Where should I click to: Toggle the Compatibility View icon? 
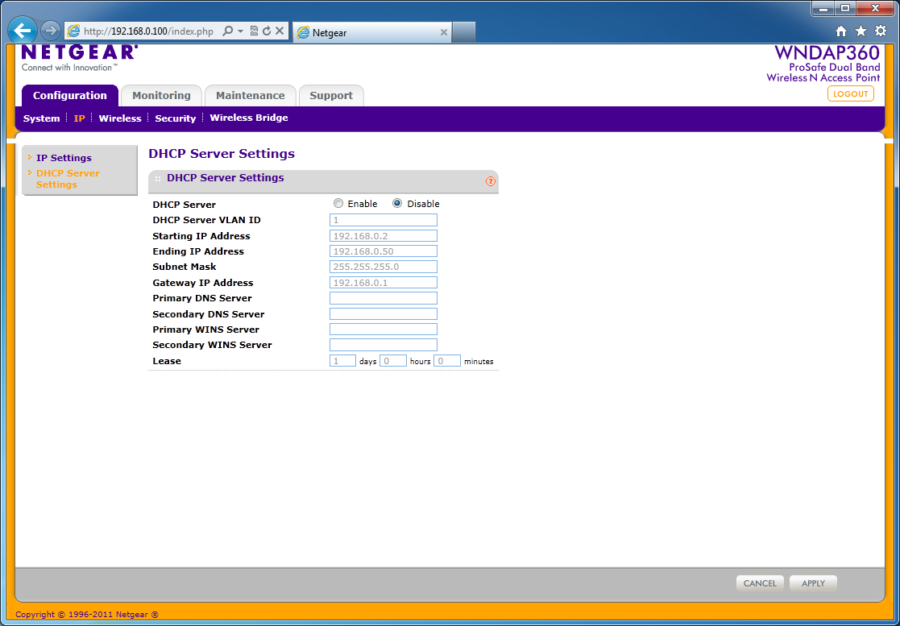click(x=254, y=31)
